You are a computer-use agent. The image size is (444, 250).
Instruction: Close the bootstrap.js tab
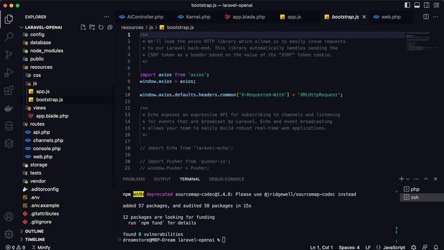364,17
